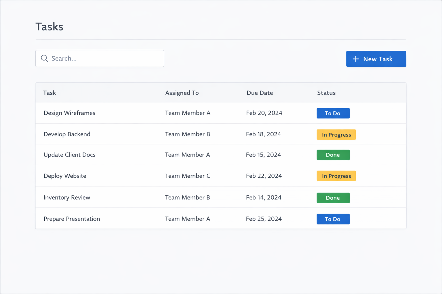
Task: Open the New Task dialog
Action: pos(376,59)
